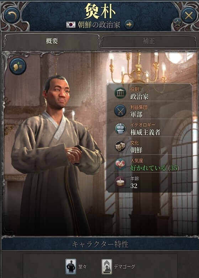Click the 軍部 crossed swords icon
Screen dimensions: 199x278
pyautogui.click(x=120, y=111)
